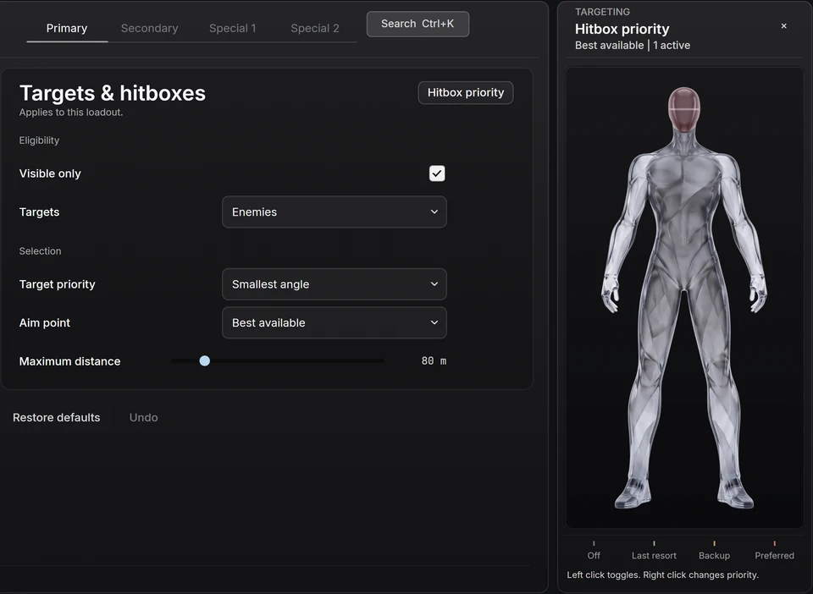Open the Target priority dropdown
Viewport: 813px width, 594px height.
334,284
